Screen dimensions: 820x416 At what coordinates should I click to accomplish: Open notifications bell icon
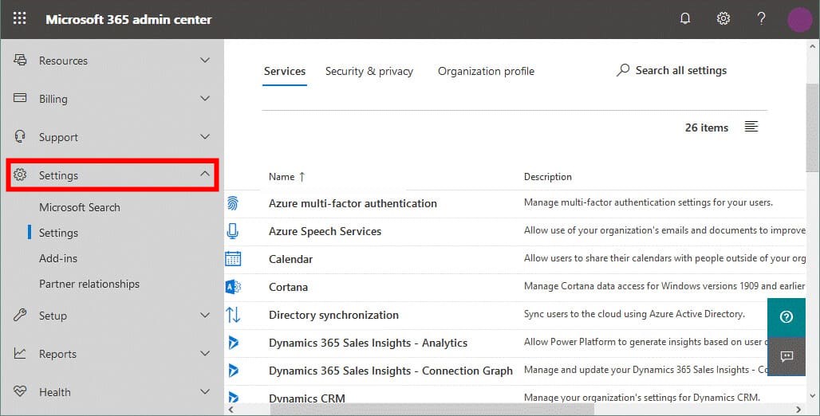(684, 19)
